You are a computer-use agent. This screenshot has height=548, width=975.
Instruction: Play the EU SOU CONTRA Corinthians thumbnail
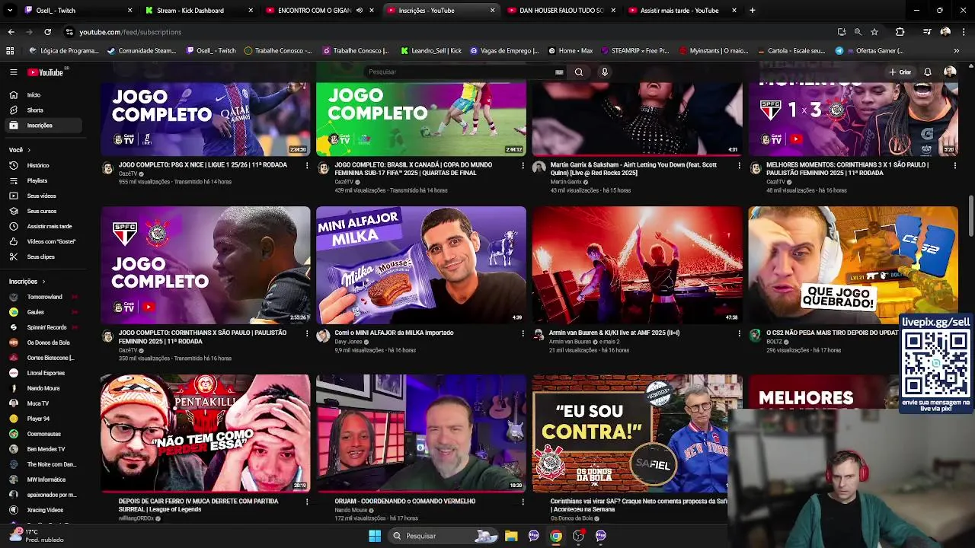tap(630, 433)
